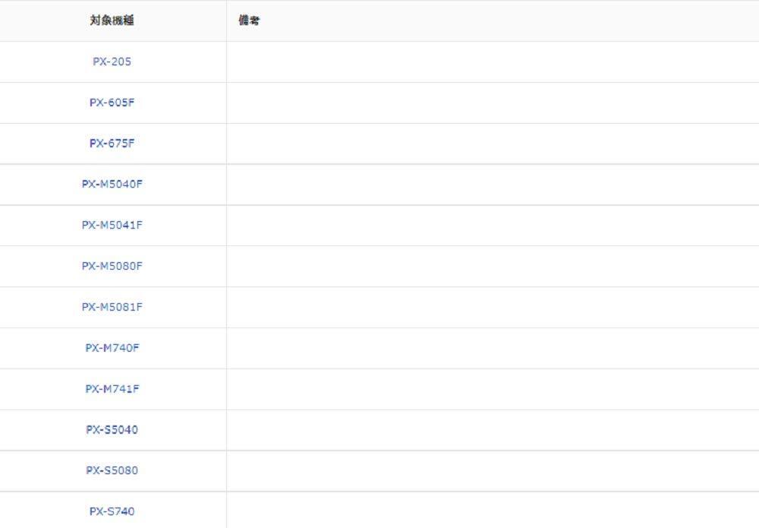Go to the PX-675F product page
Viewport: 759px width, 528px height.
coord(112,144)
